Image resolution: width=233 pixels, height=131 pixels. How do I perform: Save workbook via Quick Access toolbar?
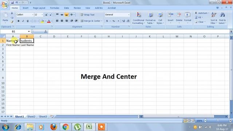[12, 3]
